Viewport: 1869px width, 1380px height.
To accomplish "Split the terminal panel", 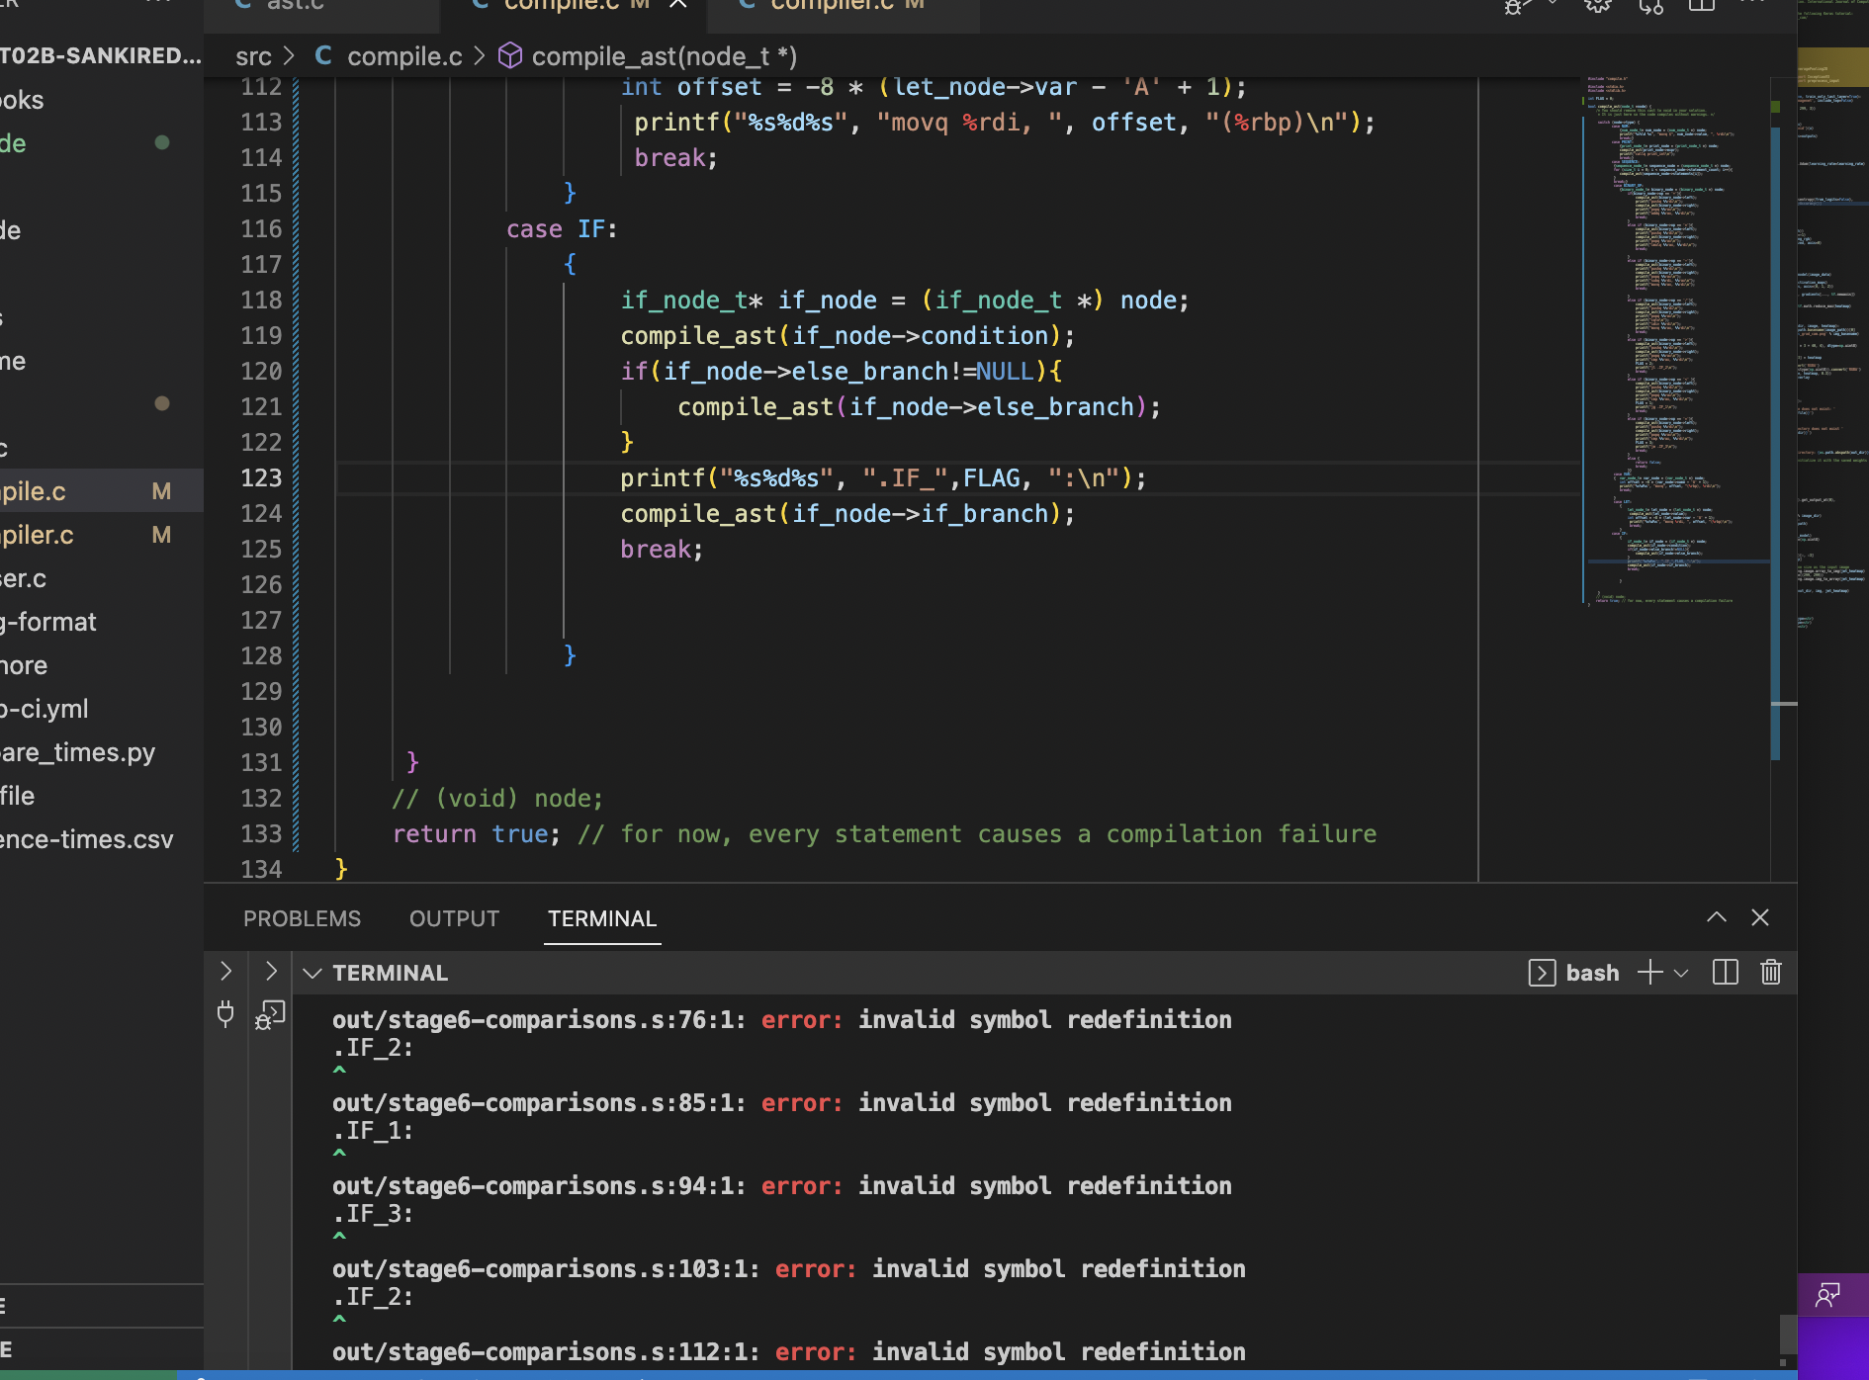I will pos(1725,973).
